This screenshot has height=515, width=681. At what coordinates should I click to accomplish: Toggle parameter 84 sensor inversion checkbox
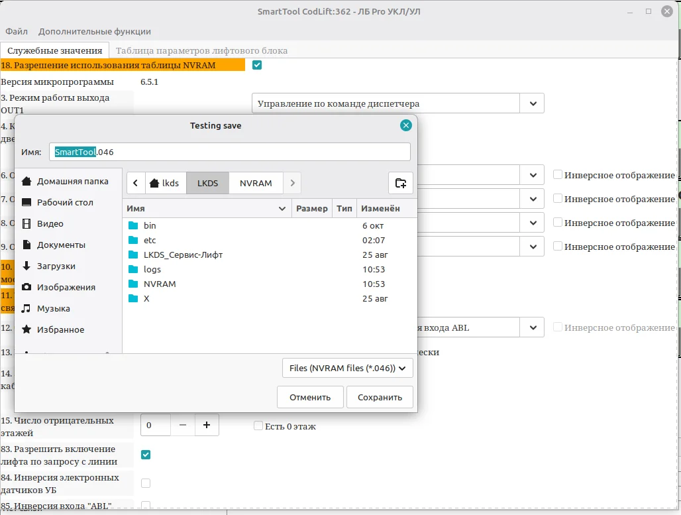pos(146,483)
